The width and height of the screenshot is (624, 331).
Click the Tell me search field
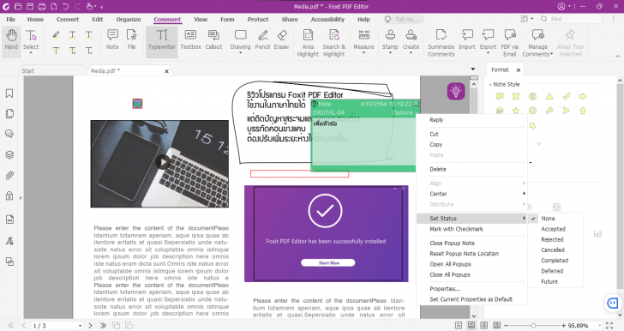404,19
